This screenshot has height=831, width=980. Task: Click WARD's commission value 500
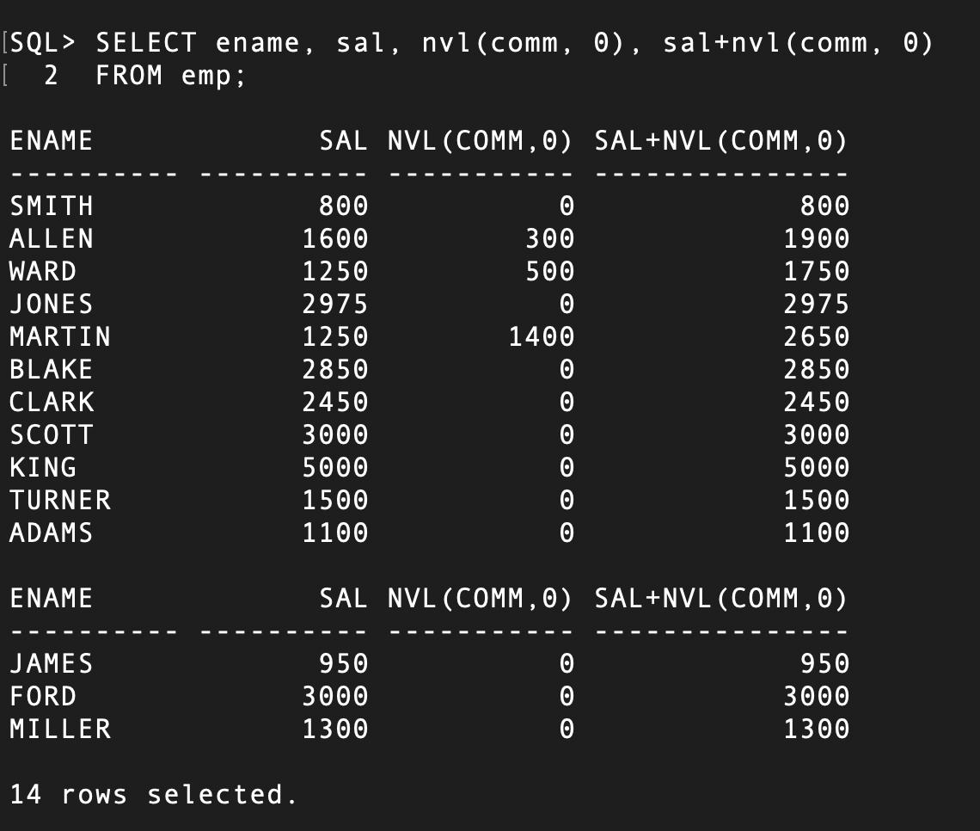click(x=549, y=271)
